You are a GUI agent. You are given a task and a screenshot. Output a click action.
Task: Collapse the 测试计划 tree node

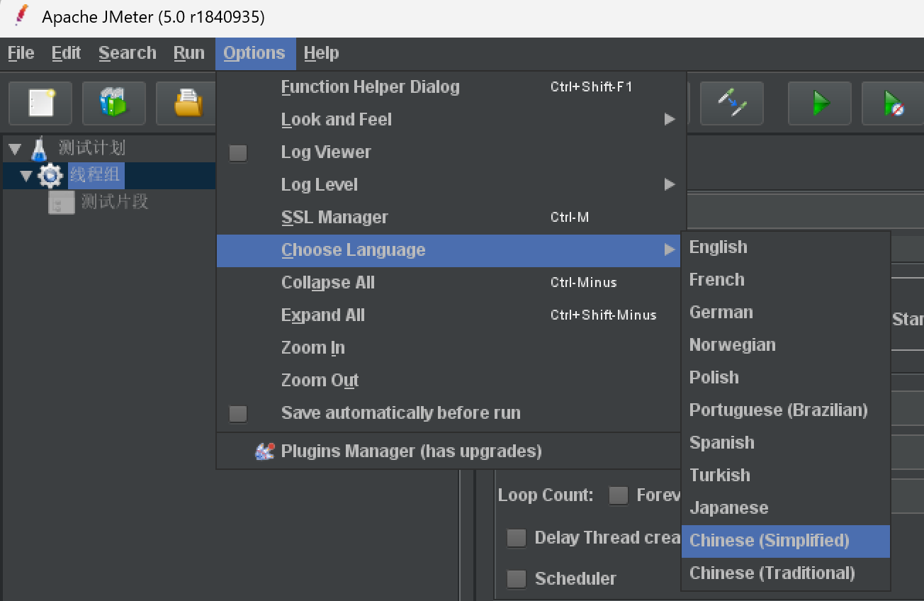(15, 148)
